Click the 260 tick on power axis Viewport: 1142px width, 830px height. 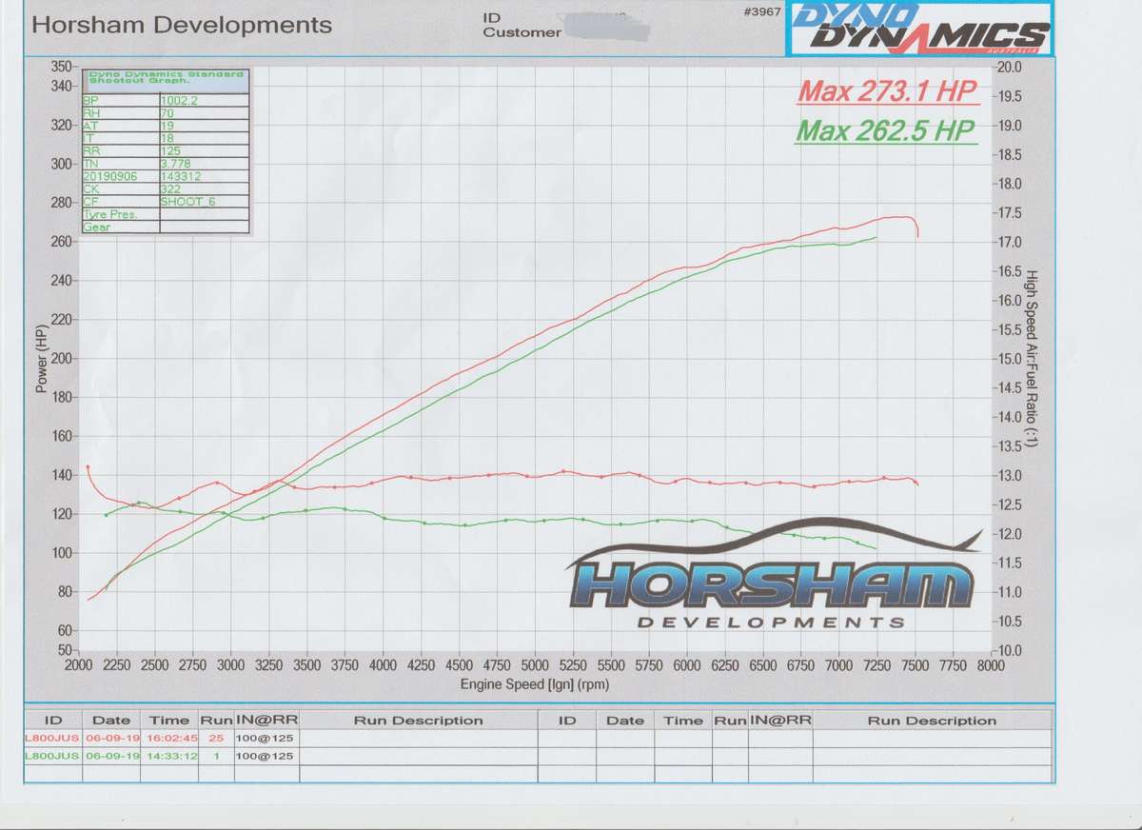[x=62, y=242]
